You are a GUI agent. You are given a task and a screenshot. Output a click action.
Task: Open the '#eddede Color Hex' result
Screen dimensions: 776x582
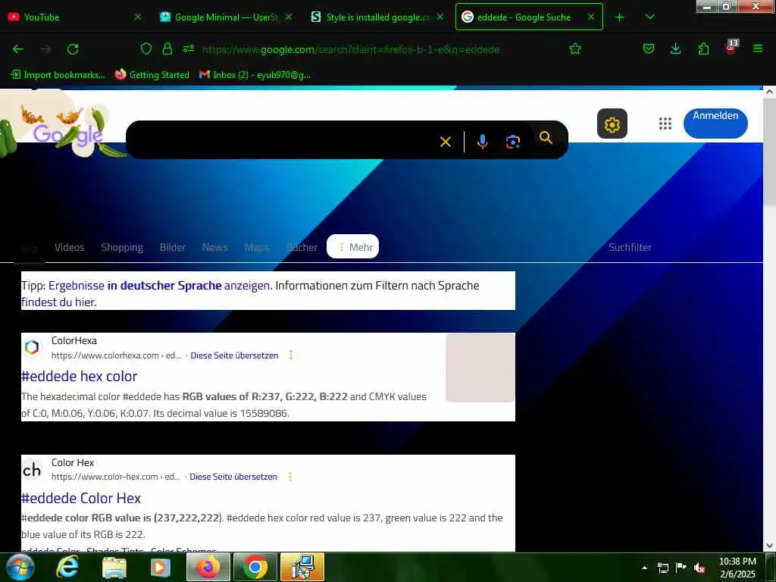(x=81, y=498)
